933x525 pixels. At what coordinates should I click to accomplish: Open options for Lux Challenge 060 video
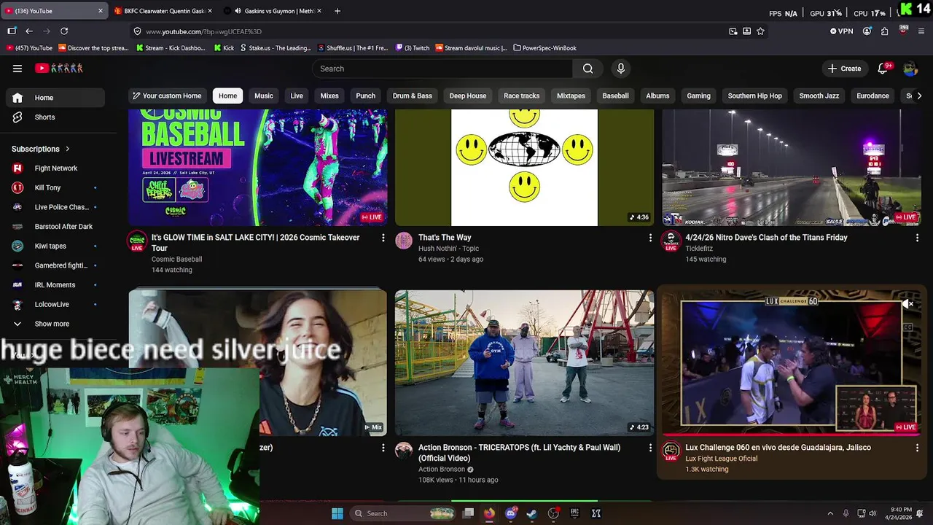917,448
